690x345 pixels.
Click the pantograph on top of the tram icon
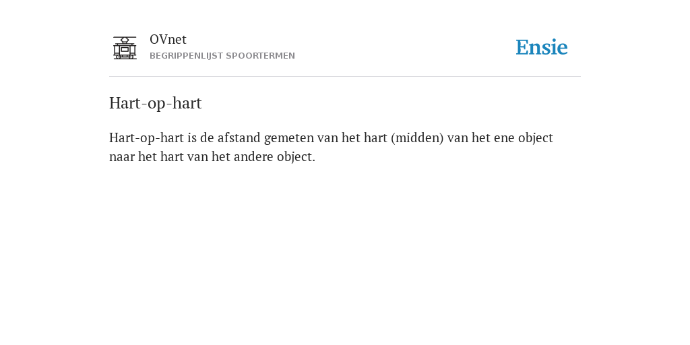(x=125, y=40)
